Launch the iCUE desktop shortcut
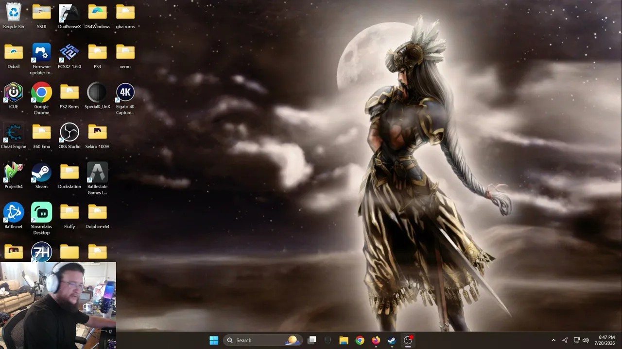 [14, 96]
